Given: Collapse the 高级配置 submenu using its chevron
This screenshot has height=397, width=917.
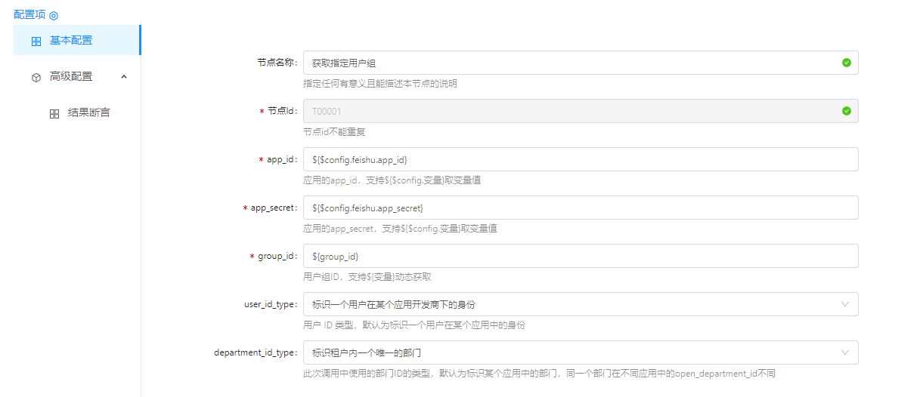Looking at the screenshot, I should point(124,77).
